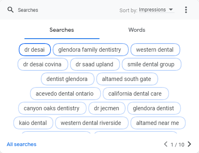The height and width of the screenshot is (153, 199).
Task: Open the All searches link
Action: 22,144
